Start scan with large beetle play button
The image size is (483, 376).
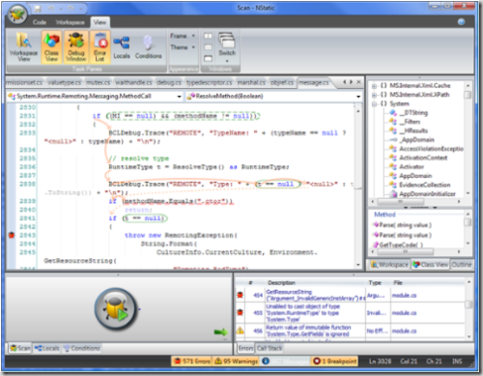[x=116, y=309]
